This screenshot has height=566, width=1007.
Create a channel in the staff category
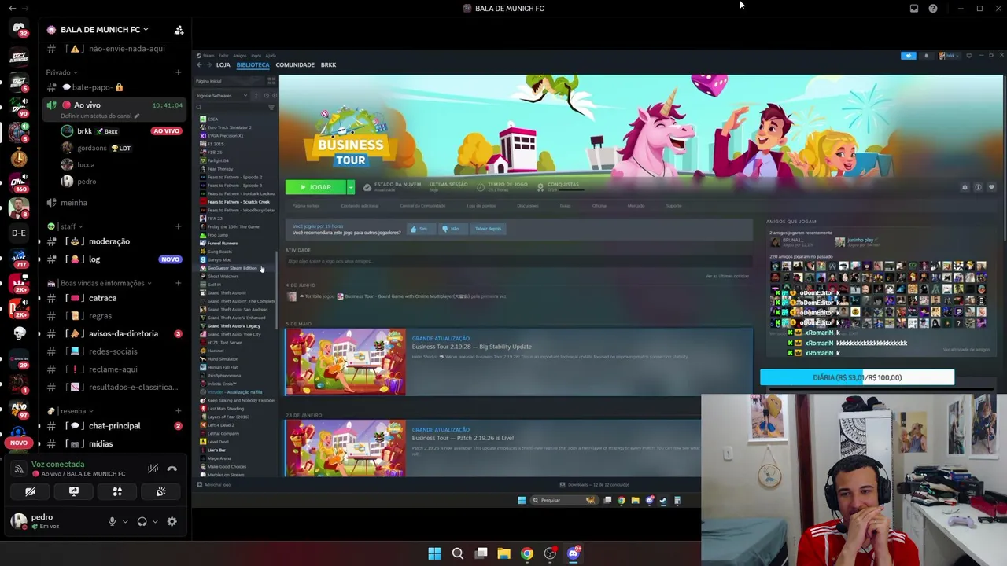coord(178,226)
